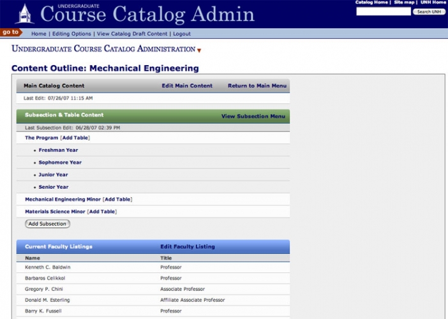The width and height of the screenshot is (448, 319).
Task: Click the Search UNH button
Action: (x=429, y=11)
